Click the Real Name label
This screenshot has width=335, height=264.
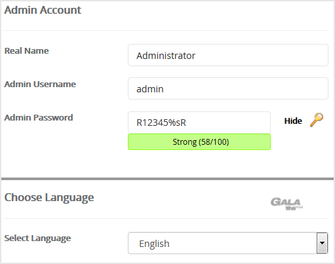pyautogui.click(x=27, y=50)
